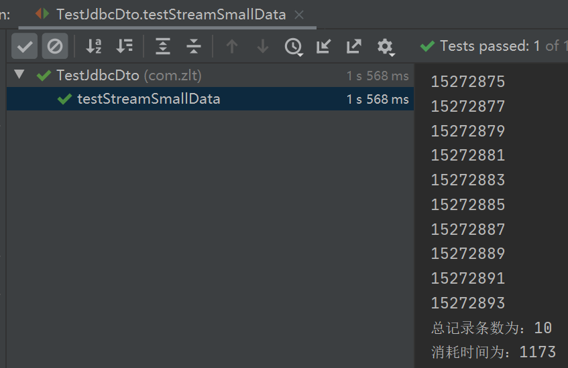Click console output line 15272877
The height and width of the screenshot is (368, 568).
(467, 106)
